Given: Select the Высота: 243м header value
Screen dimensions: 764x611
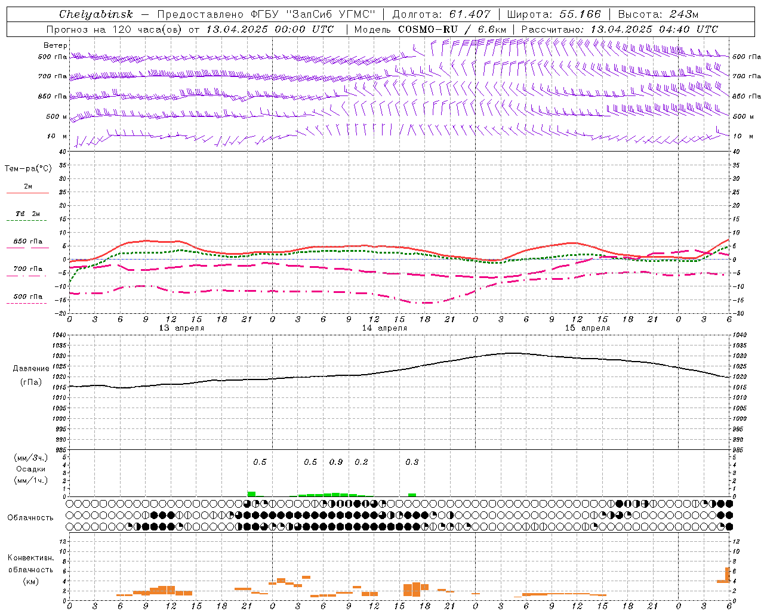Looking at the screenshot, I should (658, 14).
